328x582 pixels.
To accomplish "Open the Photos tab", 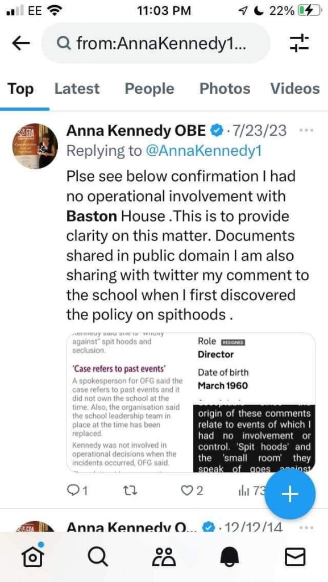I will point(225,89).
